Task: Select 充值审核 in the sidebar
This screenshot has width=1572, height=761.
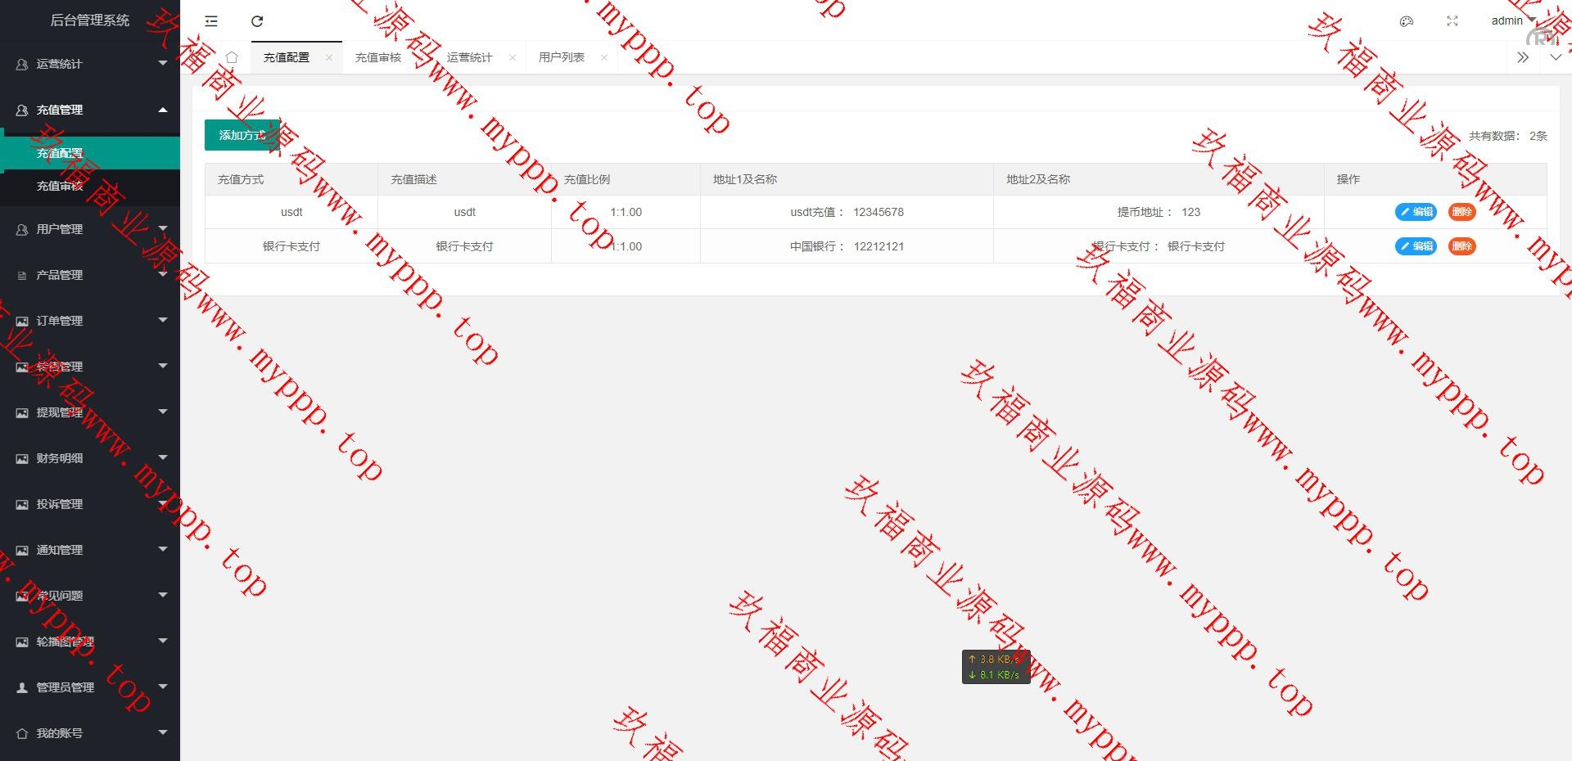Action: pyautogui.click(x=61, y=187)
